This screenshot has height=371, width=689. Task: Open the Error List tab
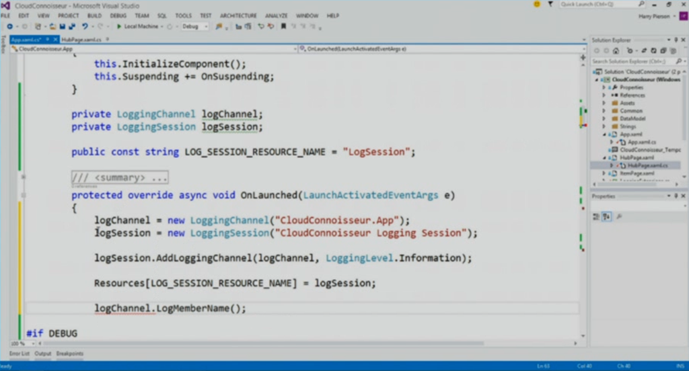(x=20, y=354)
